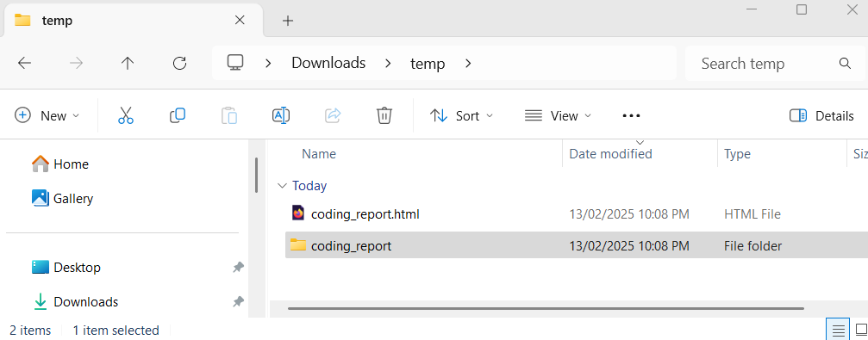
Task: Refresh the current folder view
Action: click(179, 63)
